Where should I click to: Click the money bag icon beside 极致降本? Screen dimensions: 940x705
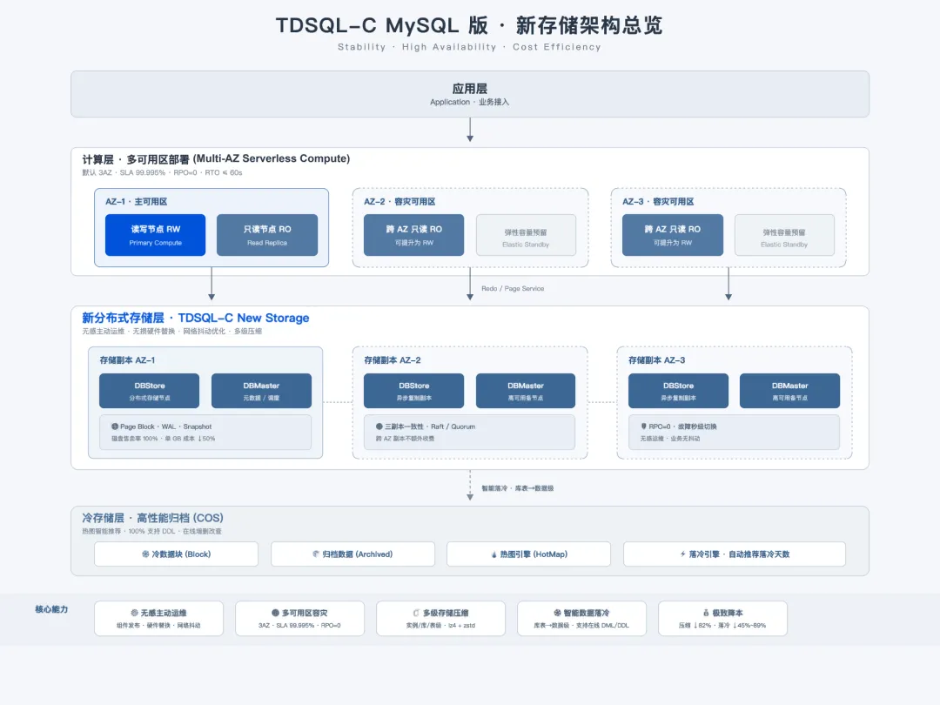[x=706, y=613]
